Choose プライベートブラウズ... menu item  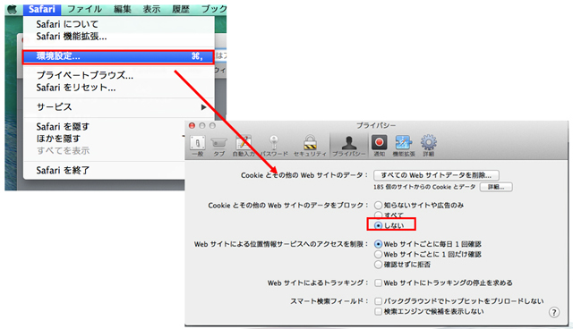(119, 75)
